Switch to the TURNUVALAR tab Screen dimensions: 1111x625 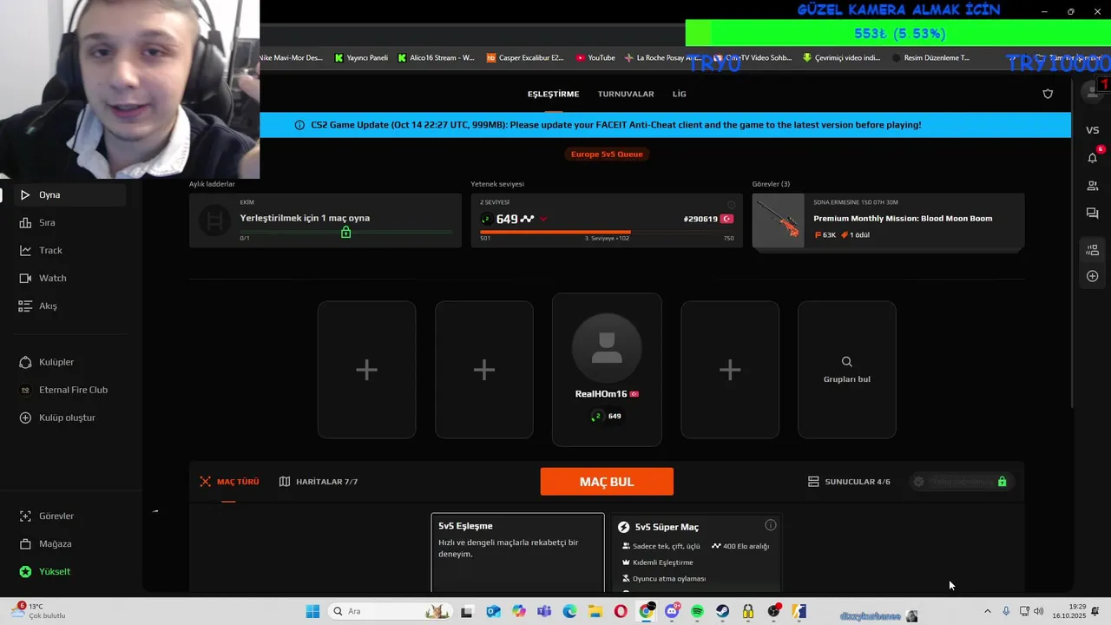point(626,94)
